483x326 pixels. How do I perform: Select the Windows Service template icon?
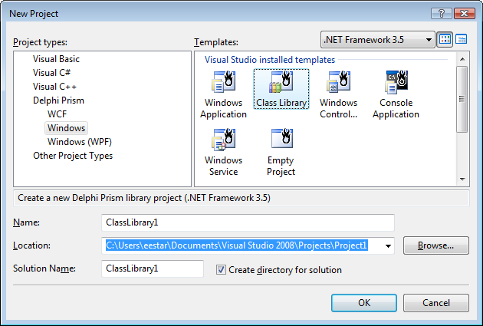223,140
